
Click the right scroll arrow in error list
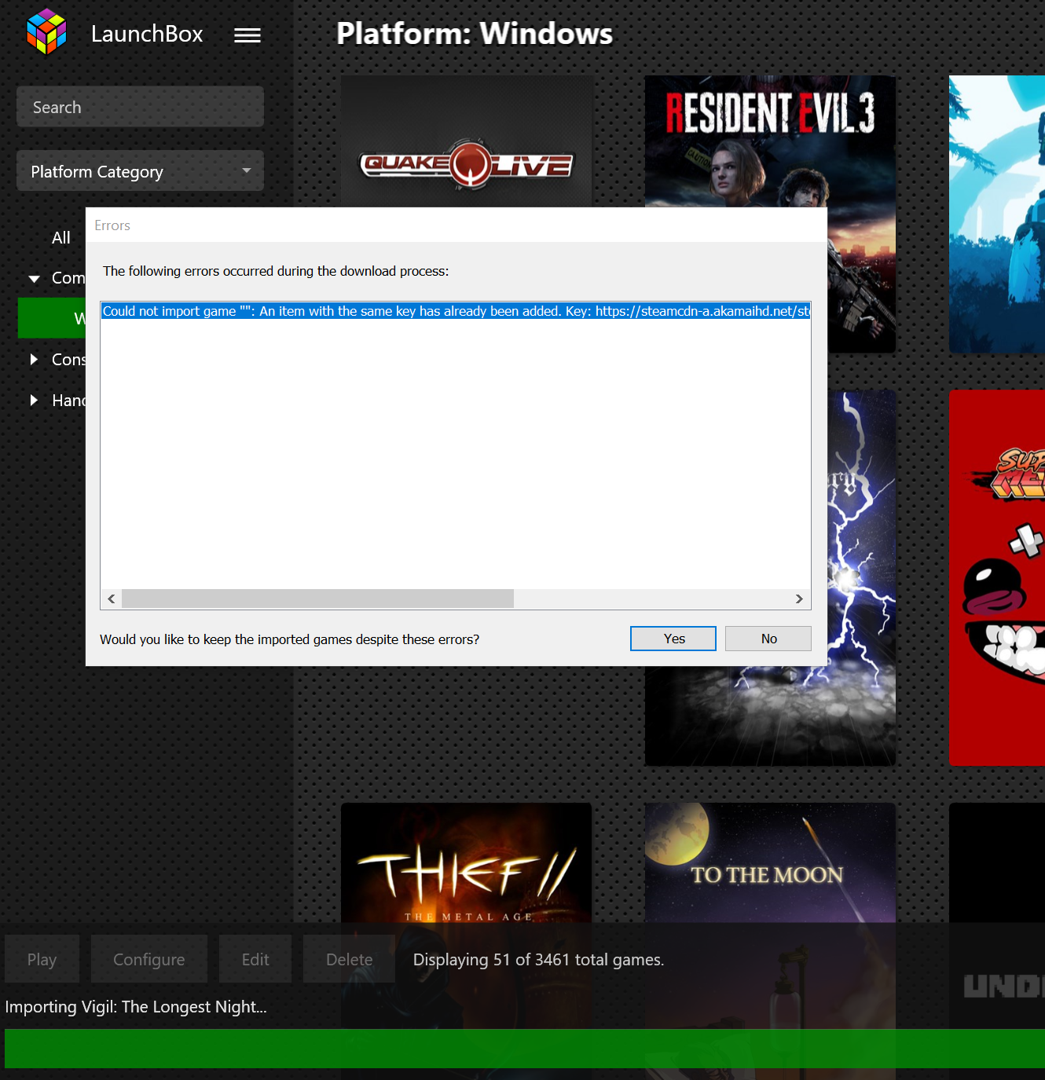799,599
